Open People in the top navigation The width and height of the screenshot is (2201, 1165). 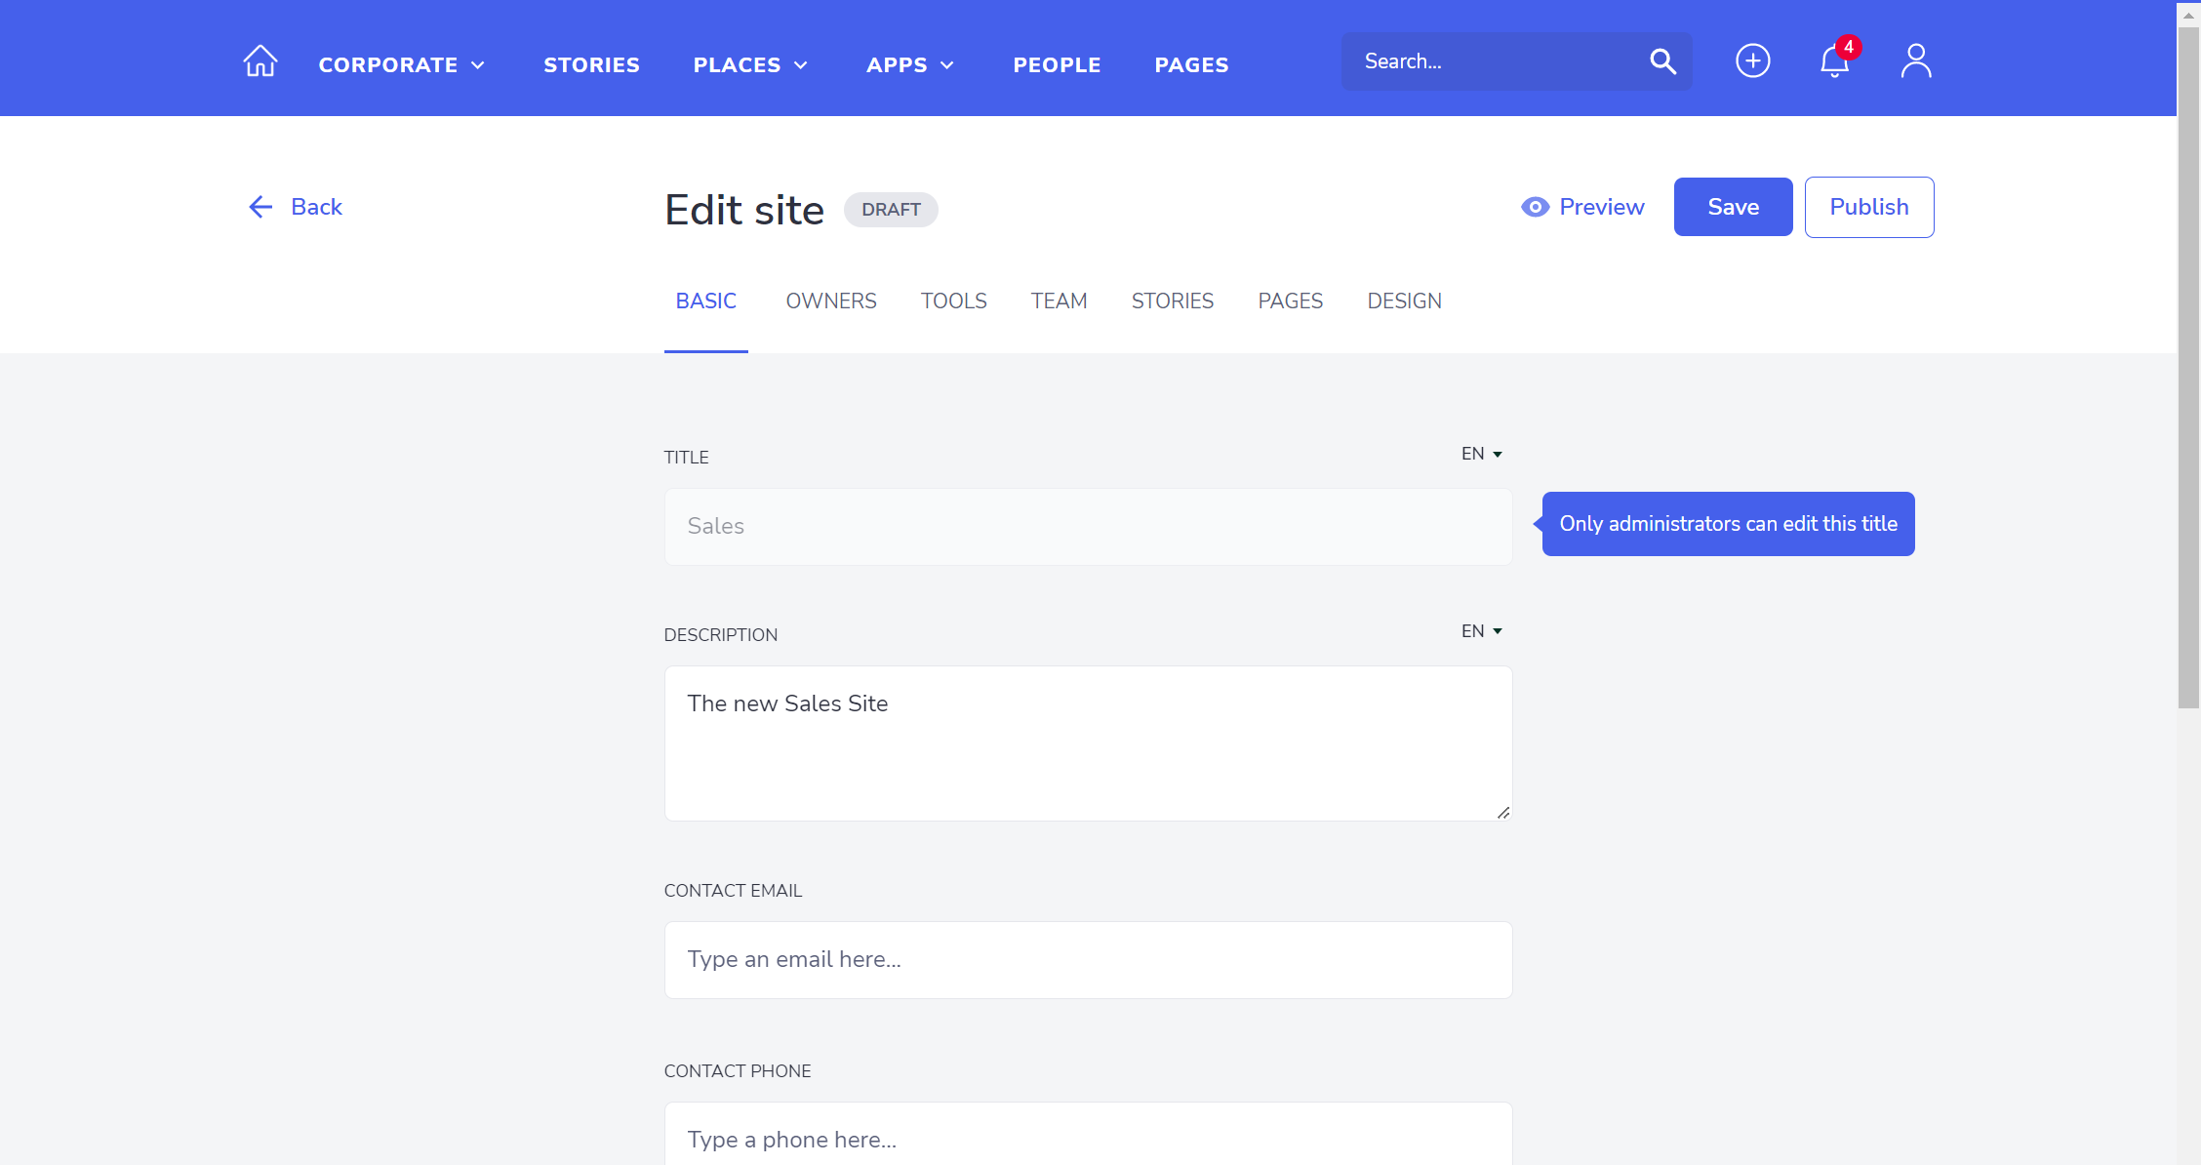click(x=1057, y=65)
